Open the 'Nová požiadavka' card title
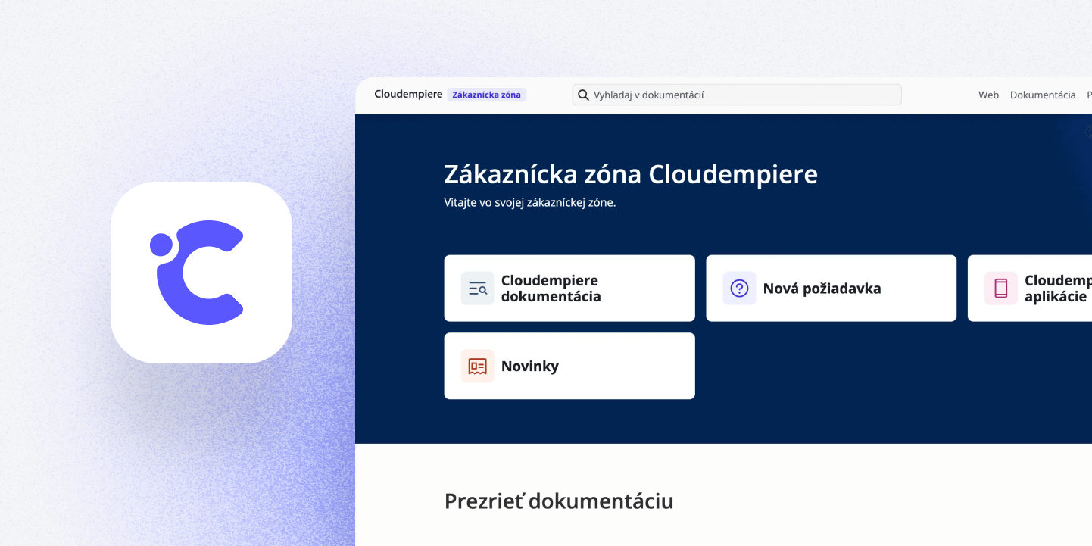This screenshot has width=1092, height=546. [822, 289]
